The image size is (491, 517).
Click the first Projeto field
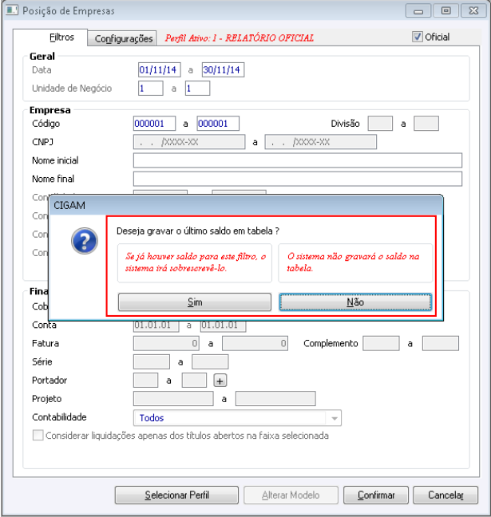173,399
